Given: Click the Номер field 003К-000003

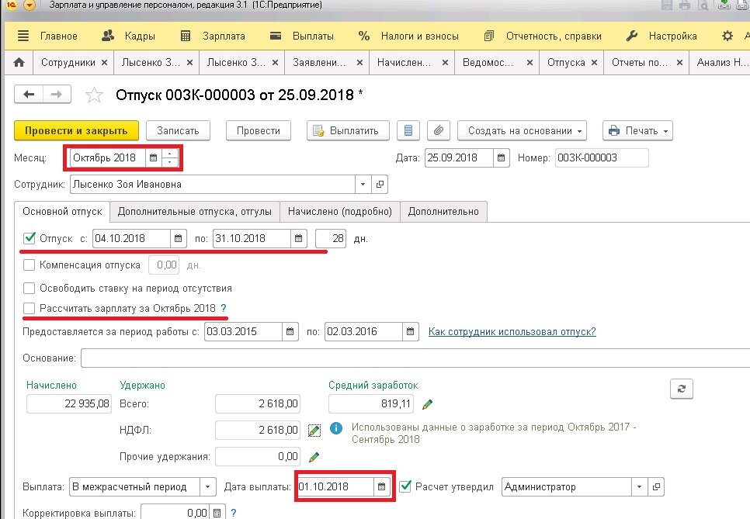Looking at the screenshot, I should (x=602, y=157).
